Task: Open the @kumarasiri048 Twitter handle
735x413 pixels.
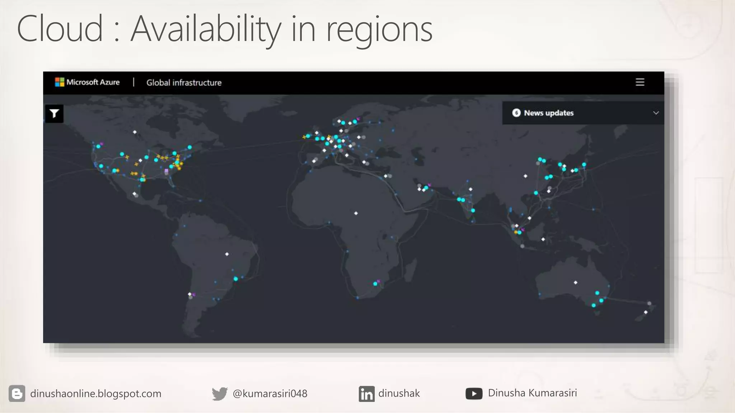Action: (x=270, y=394)
